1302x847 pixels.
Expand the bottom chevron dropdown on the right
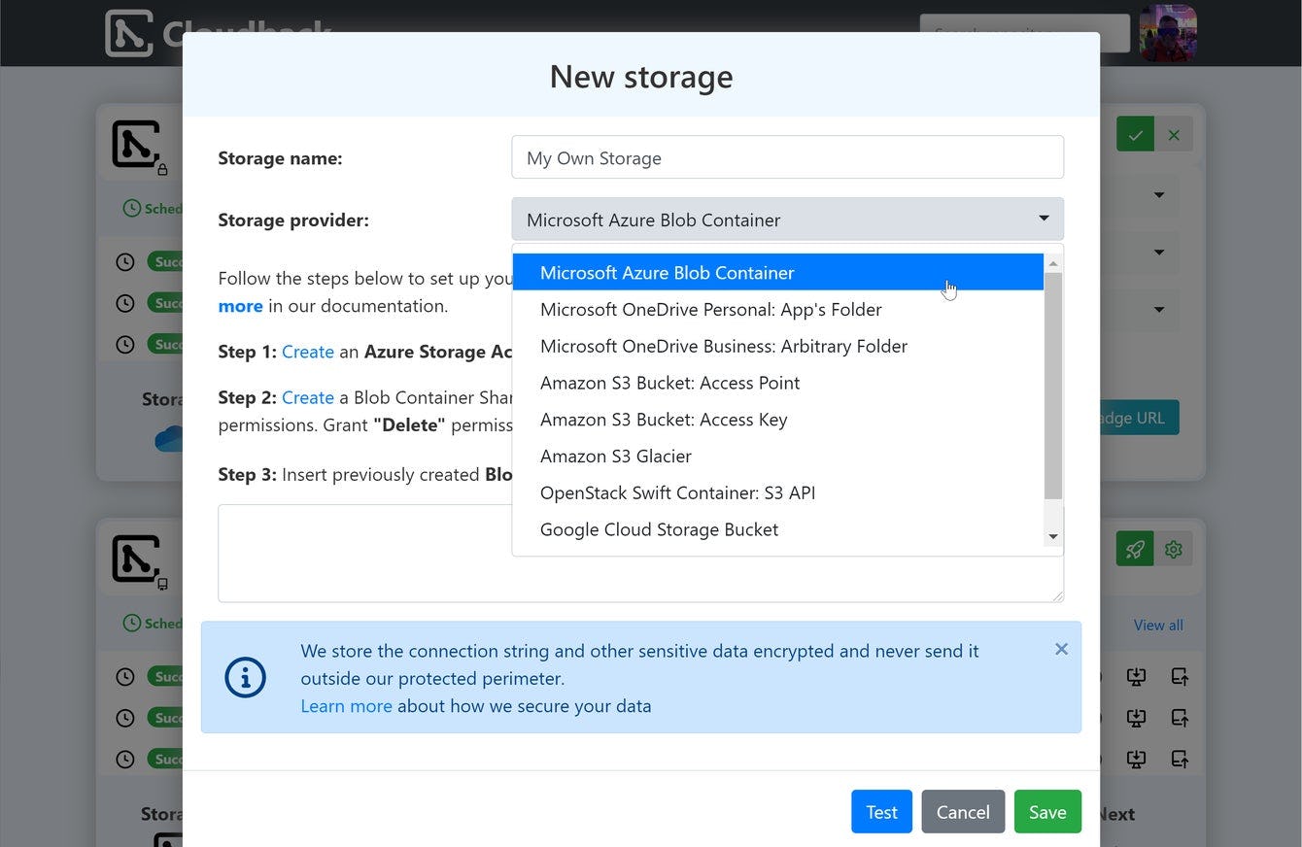[x=1158, y=310]
